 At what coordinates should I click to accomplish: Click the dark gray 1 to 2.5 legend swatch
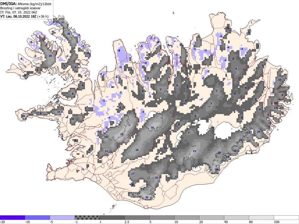[x=112, y=217]
